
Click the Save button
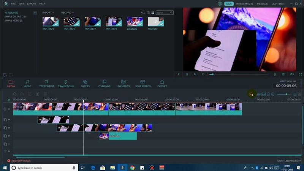(229, 3)
